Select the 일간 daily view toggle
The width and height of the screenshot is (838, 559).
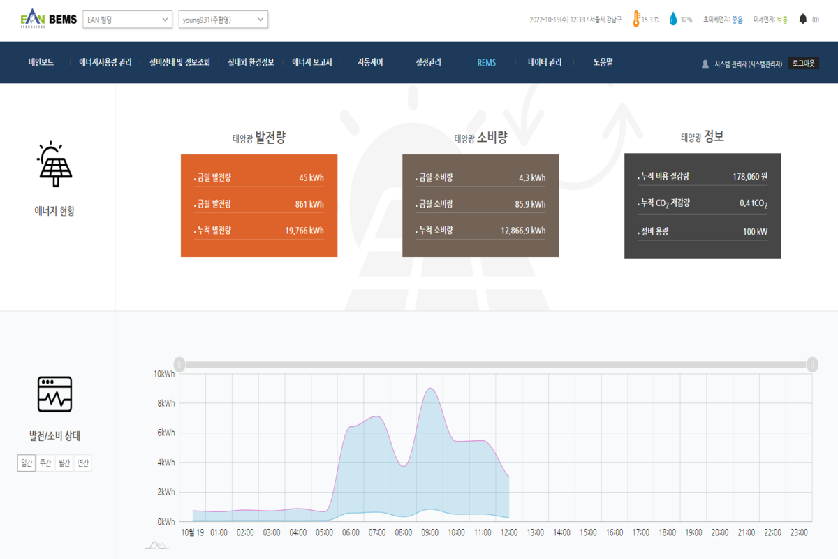point(27,463)
